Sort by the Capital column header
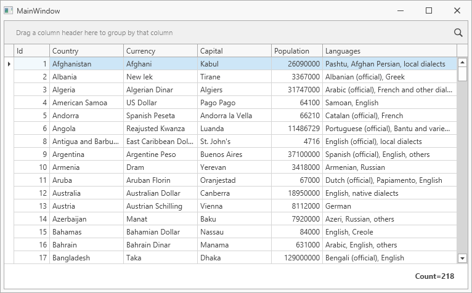This screenshot has height=293, width=472. (235, 51)
